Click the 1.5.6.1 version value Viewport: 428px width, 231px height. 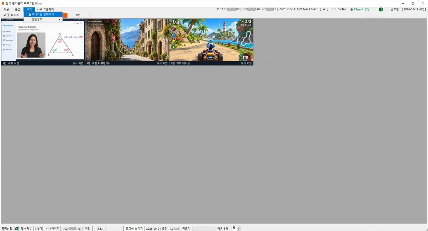(x=99, y=229)
